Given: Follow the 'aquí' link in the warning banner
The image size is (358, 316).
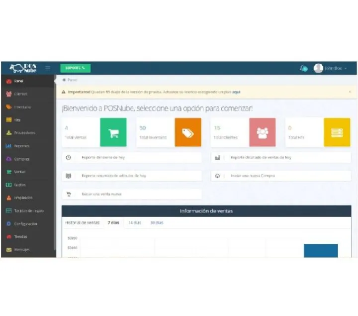Looking at the screenshot, I should tap(236, 92).
